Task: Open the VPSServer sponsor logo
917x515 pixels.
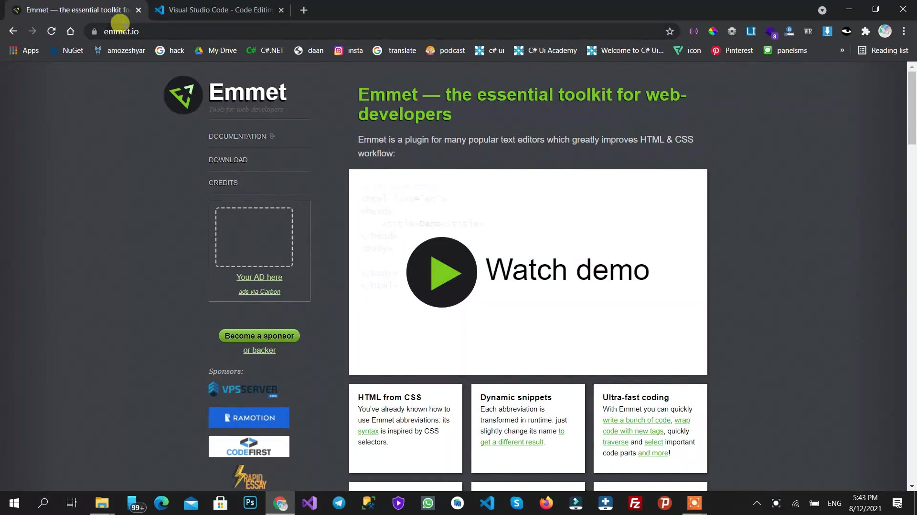Action: (243, 390)
